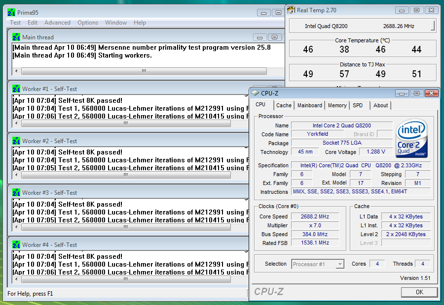Screen dimensions: 444x305
Task: Click the Bus Speed value 384.0 MHz
Action: click(315, 234)
